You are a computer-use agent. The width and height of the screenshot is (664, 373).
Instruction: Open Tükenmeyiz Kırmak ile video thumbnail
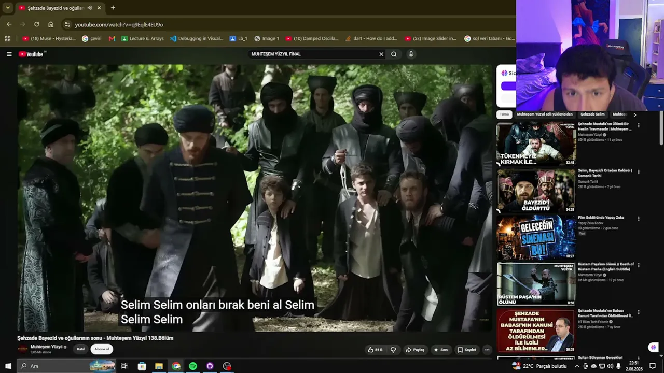click(536, 144)
